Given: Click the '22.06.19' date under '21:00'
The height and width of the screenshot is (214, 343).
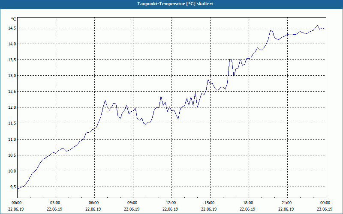Looking at the screenshot, I should (x=286, y=209).
